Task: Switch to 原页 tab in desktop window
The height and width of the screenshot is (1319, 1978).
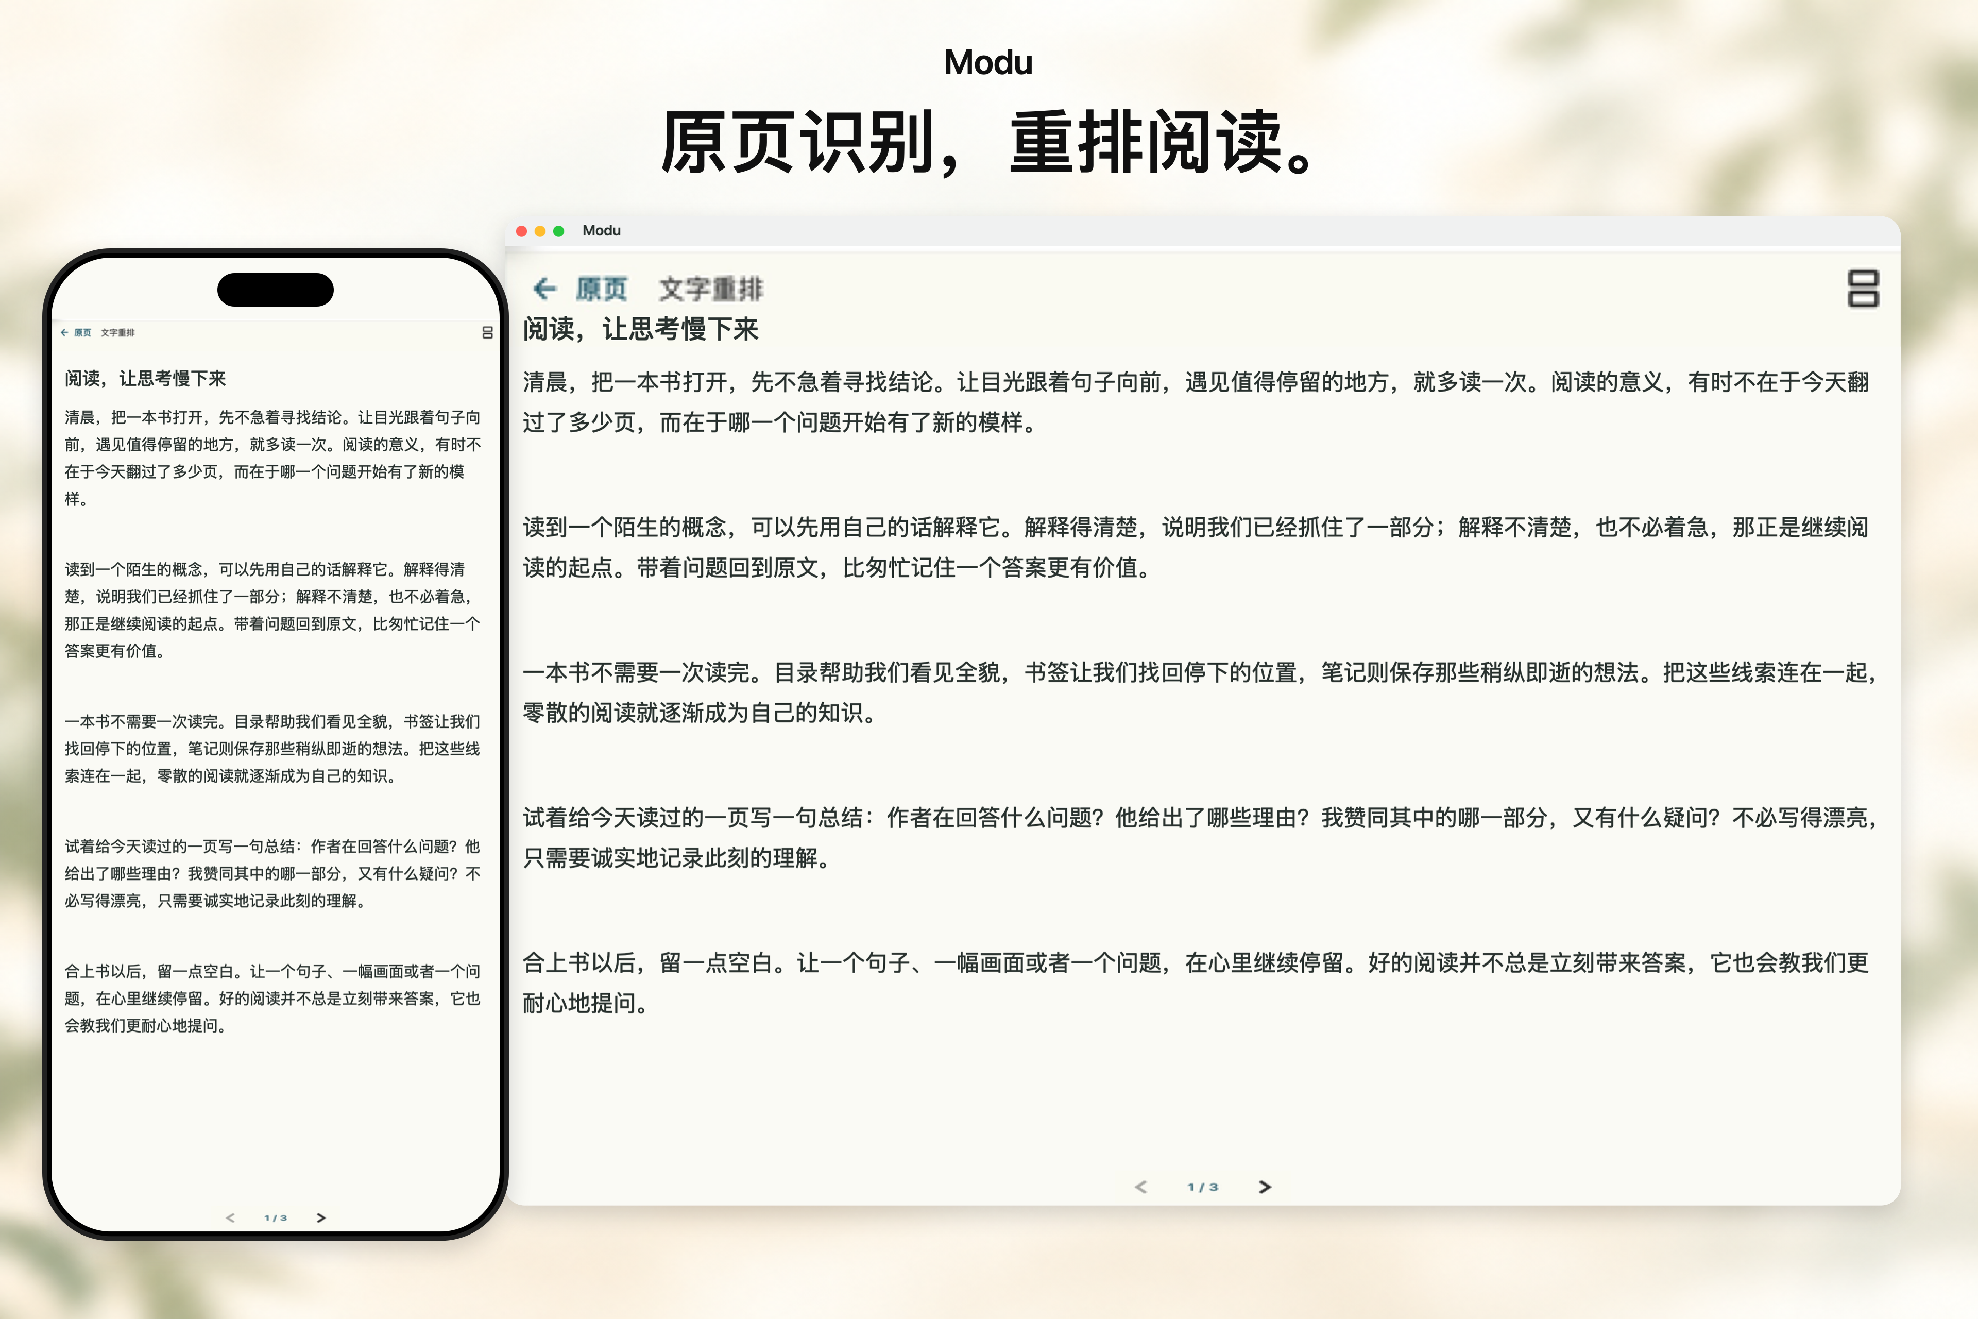Action: click(x=601, y=290)
